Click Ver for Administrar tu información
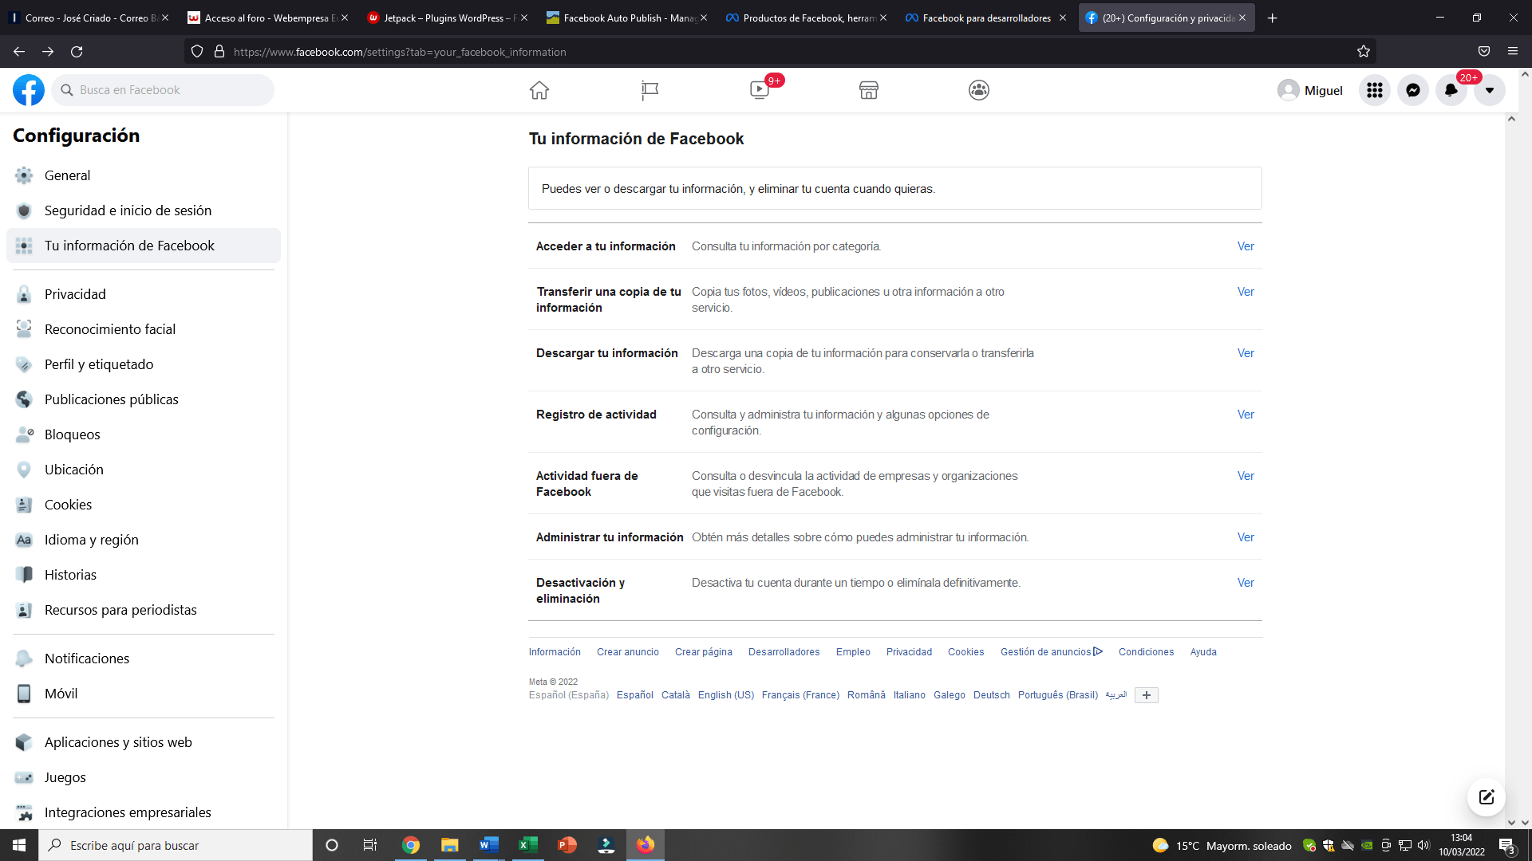Viewport: 1532px width, 861px height. point(1246,537)
